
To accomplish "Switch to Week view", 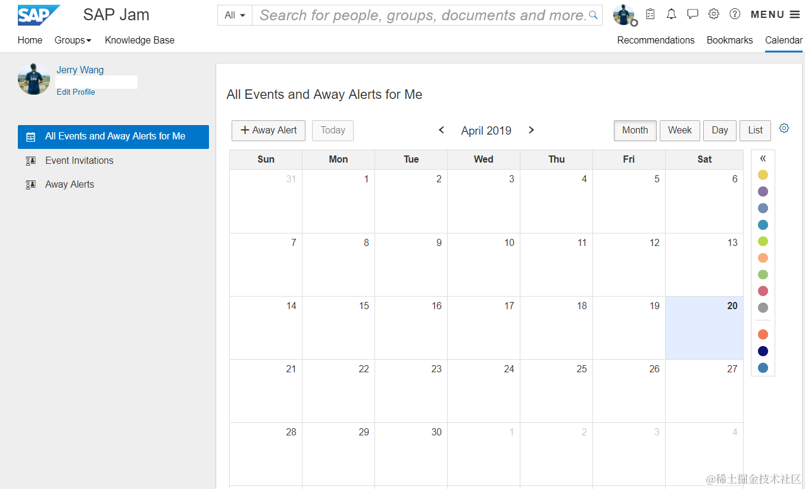I will (680, 130).
